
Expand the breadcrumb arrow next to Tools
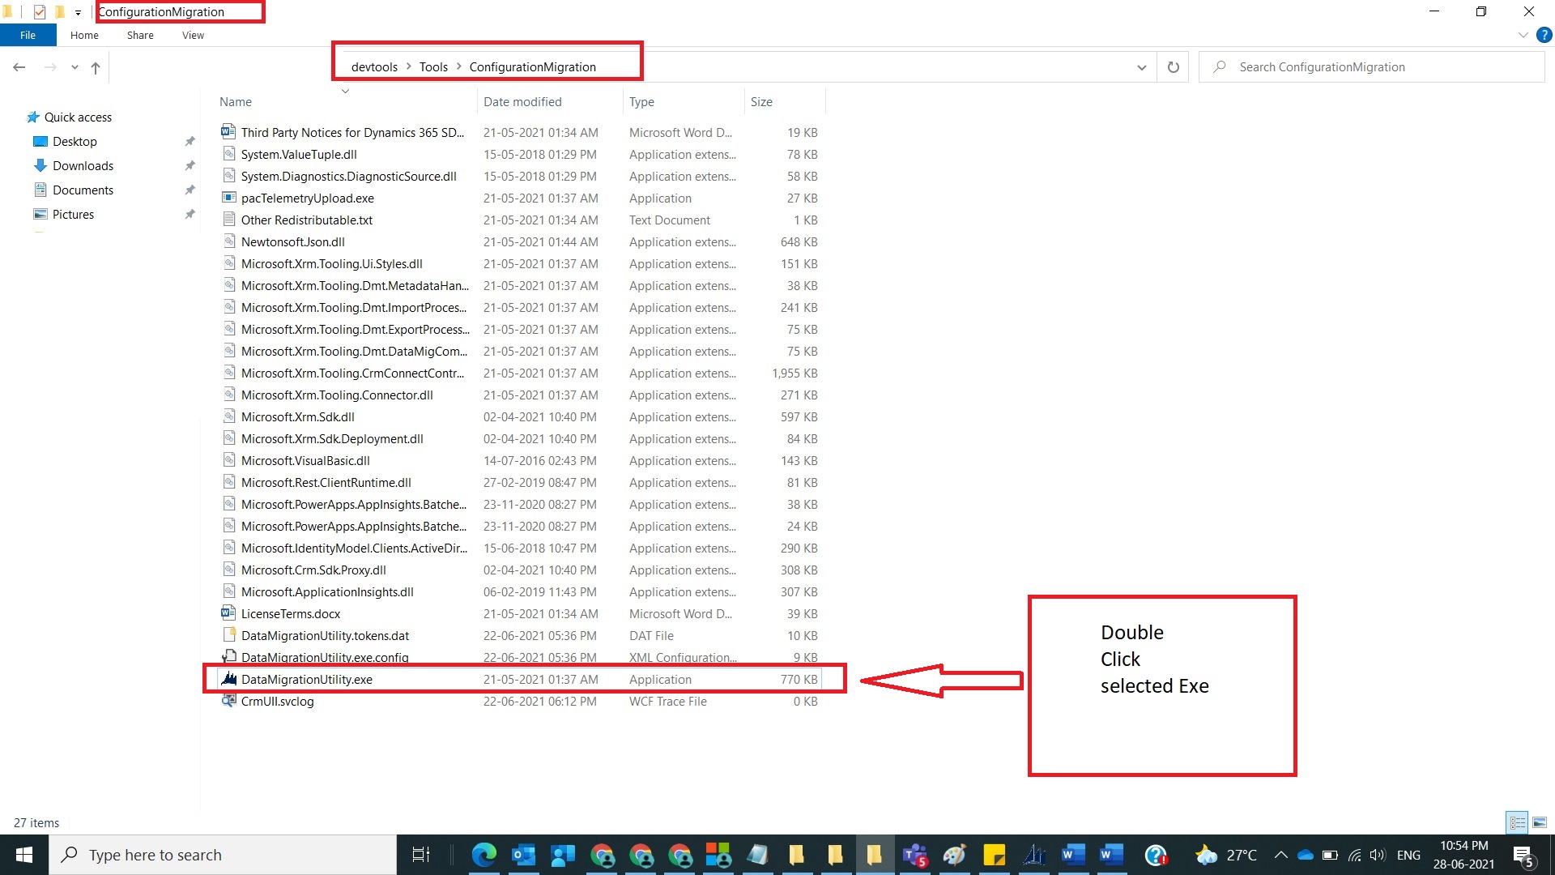(459, 66)
